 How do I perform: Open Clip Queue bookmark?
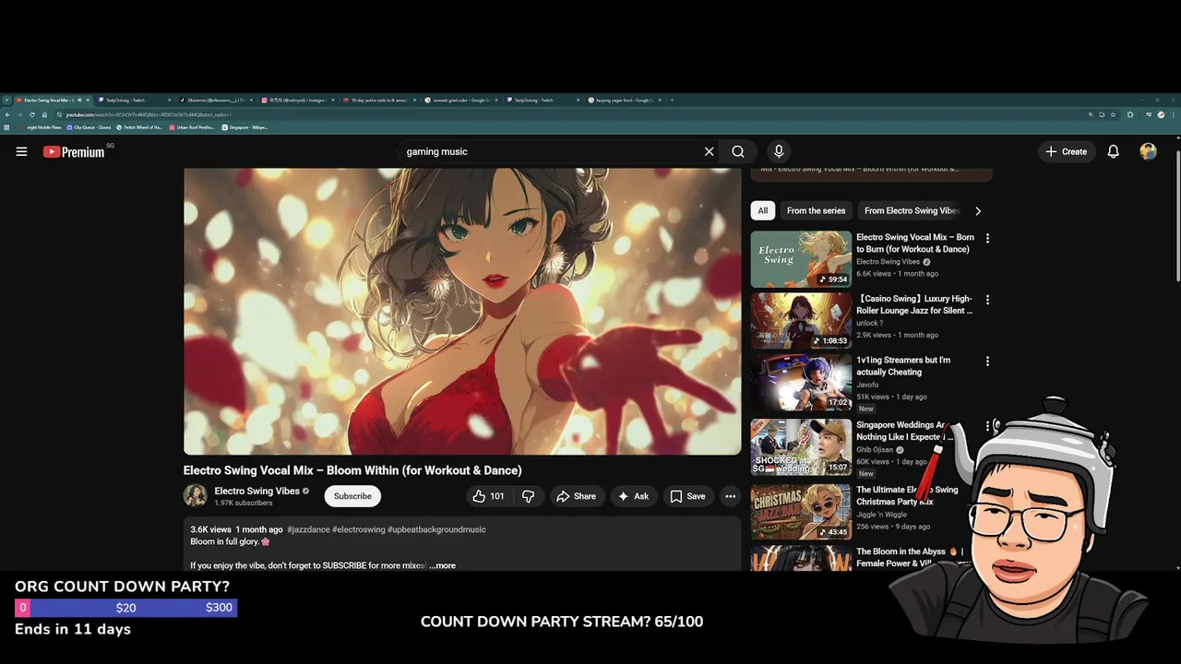pos(89,127)
